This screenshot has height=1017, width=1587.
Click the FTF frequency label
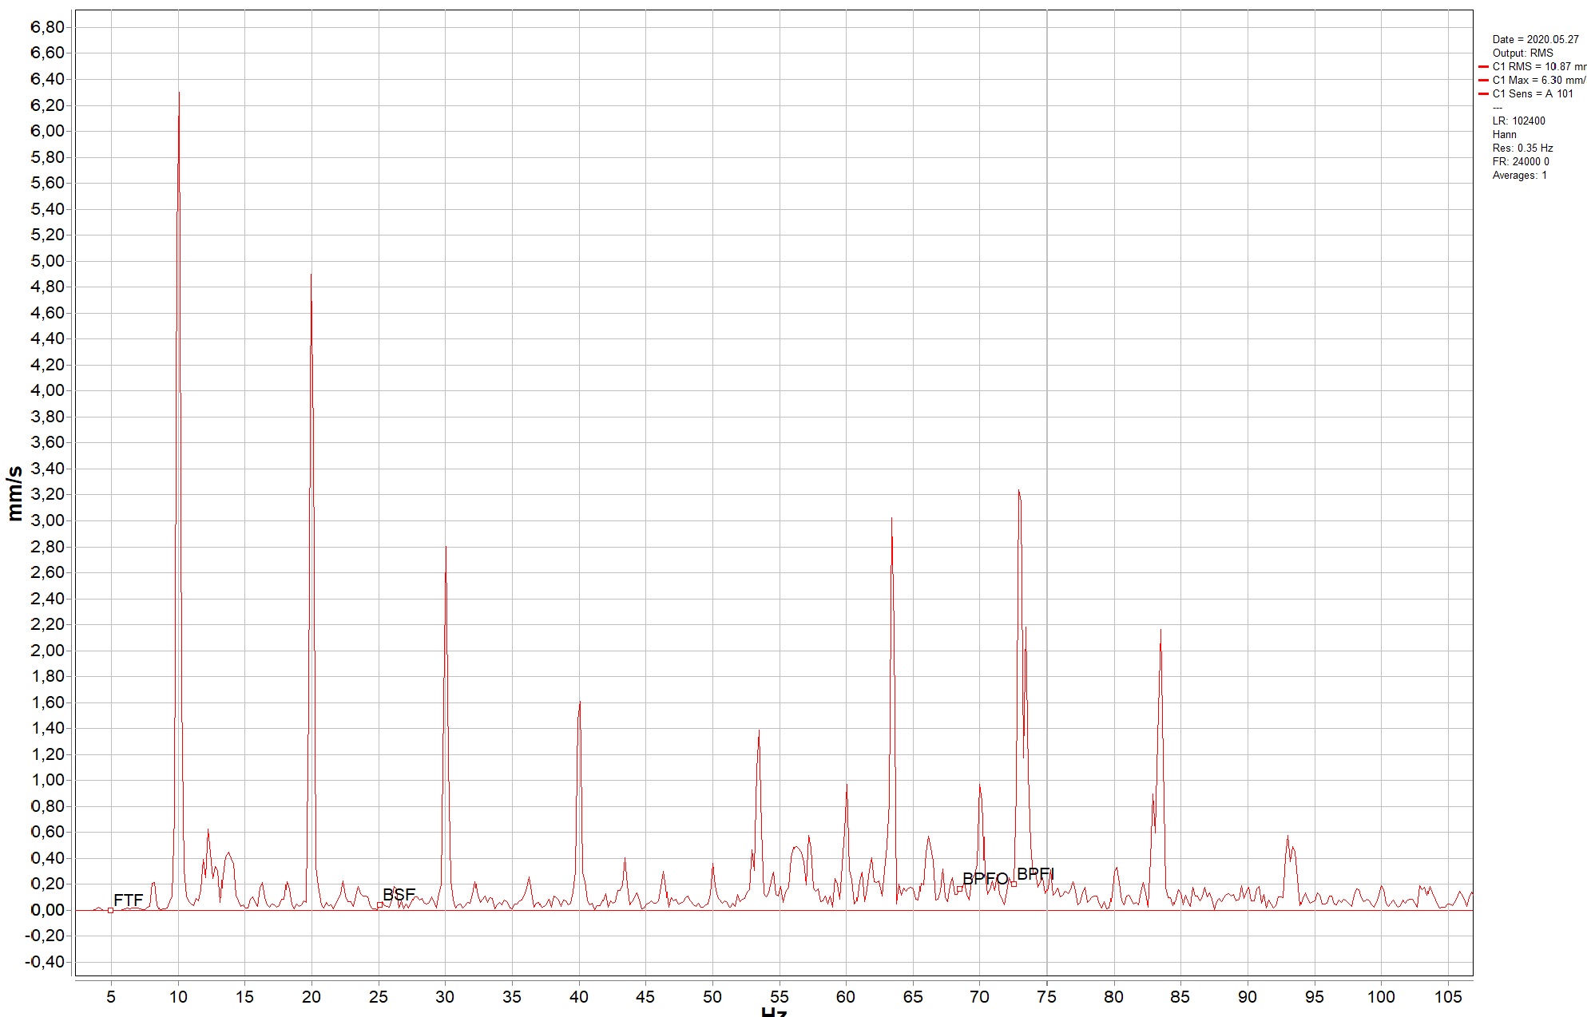tap(128, 900)
